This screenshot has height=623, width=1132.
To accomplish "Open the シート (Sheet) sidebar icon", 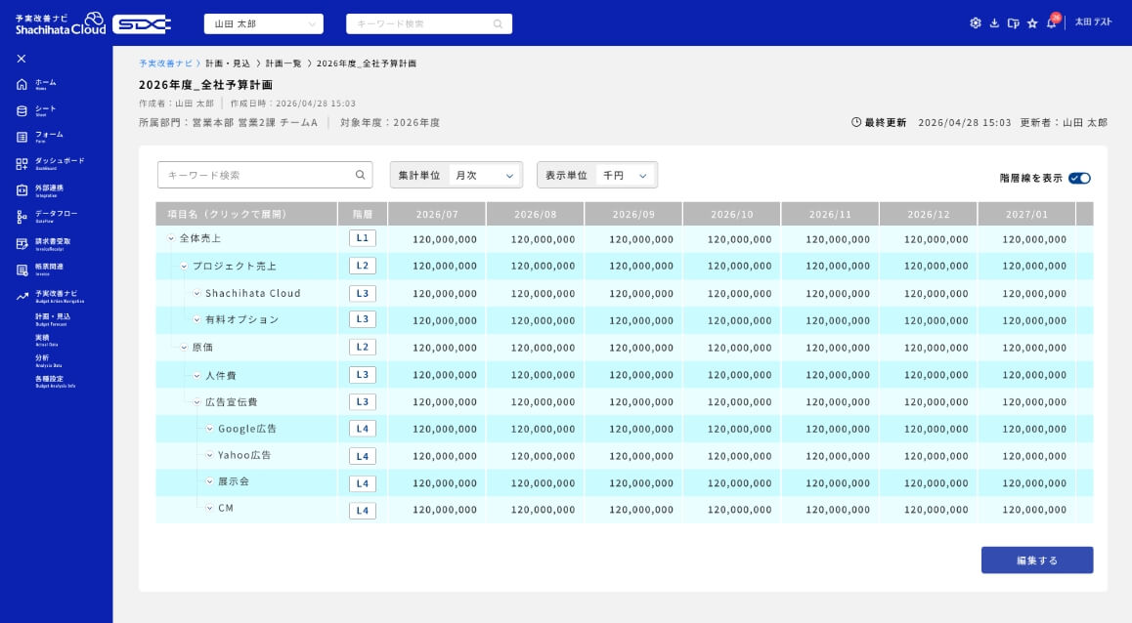I will (22, 111).
